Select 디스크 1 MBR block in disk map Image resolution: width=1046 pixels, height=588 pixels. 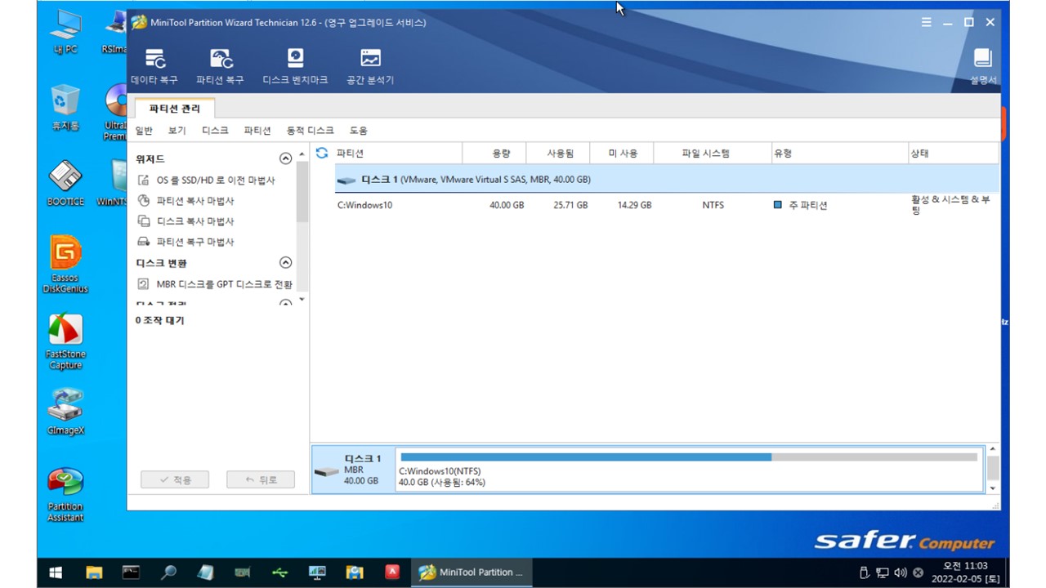pyautogui.click(x=353, y=470)
